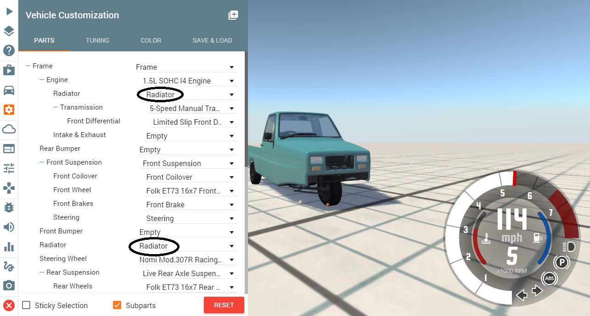Viewport: 590px width, 316px height.
Task: Open the Frame part dropdown
Action: (x=186, y=67)
